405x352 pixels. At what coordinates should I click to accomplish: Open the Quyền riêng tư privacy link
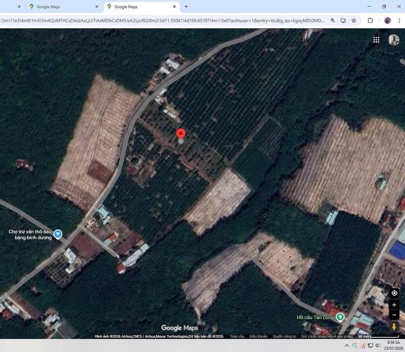[x=284, y=336]
